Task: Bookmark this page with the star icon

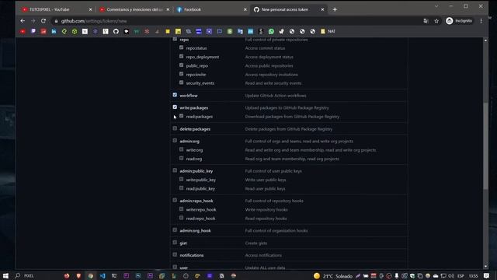Action: 436,21
